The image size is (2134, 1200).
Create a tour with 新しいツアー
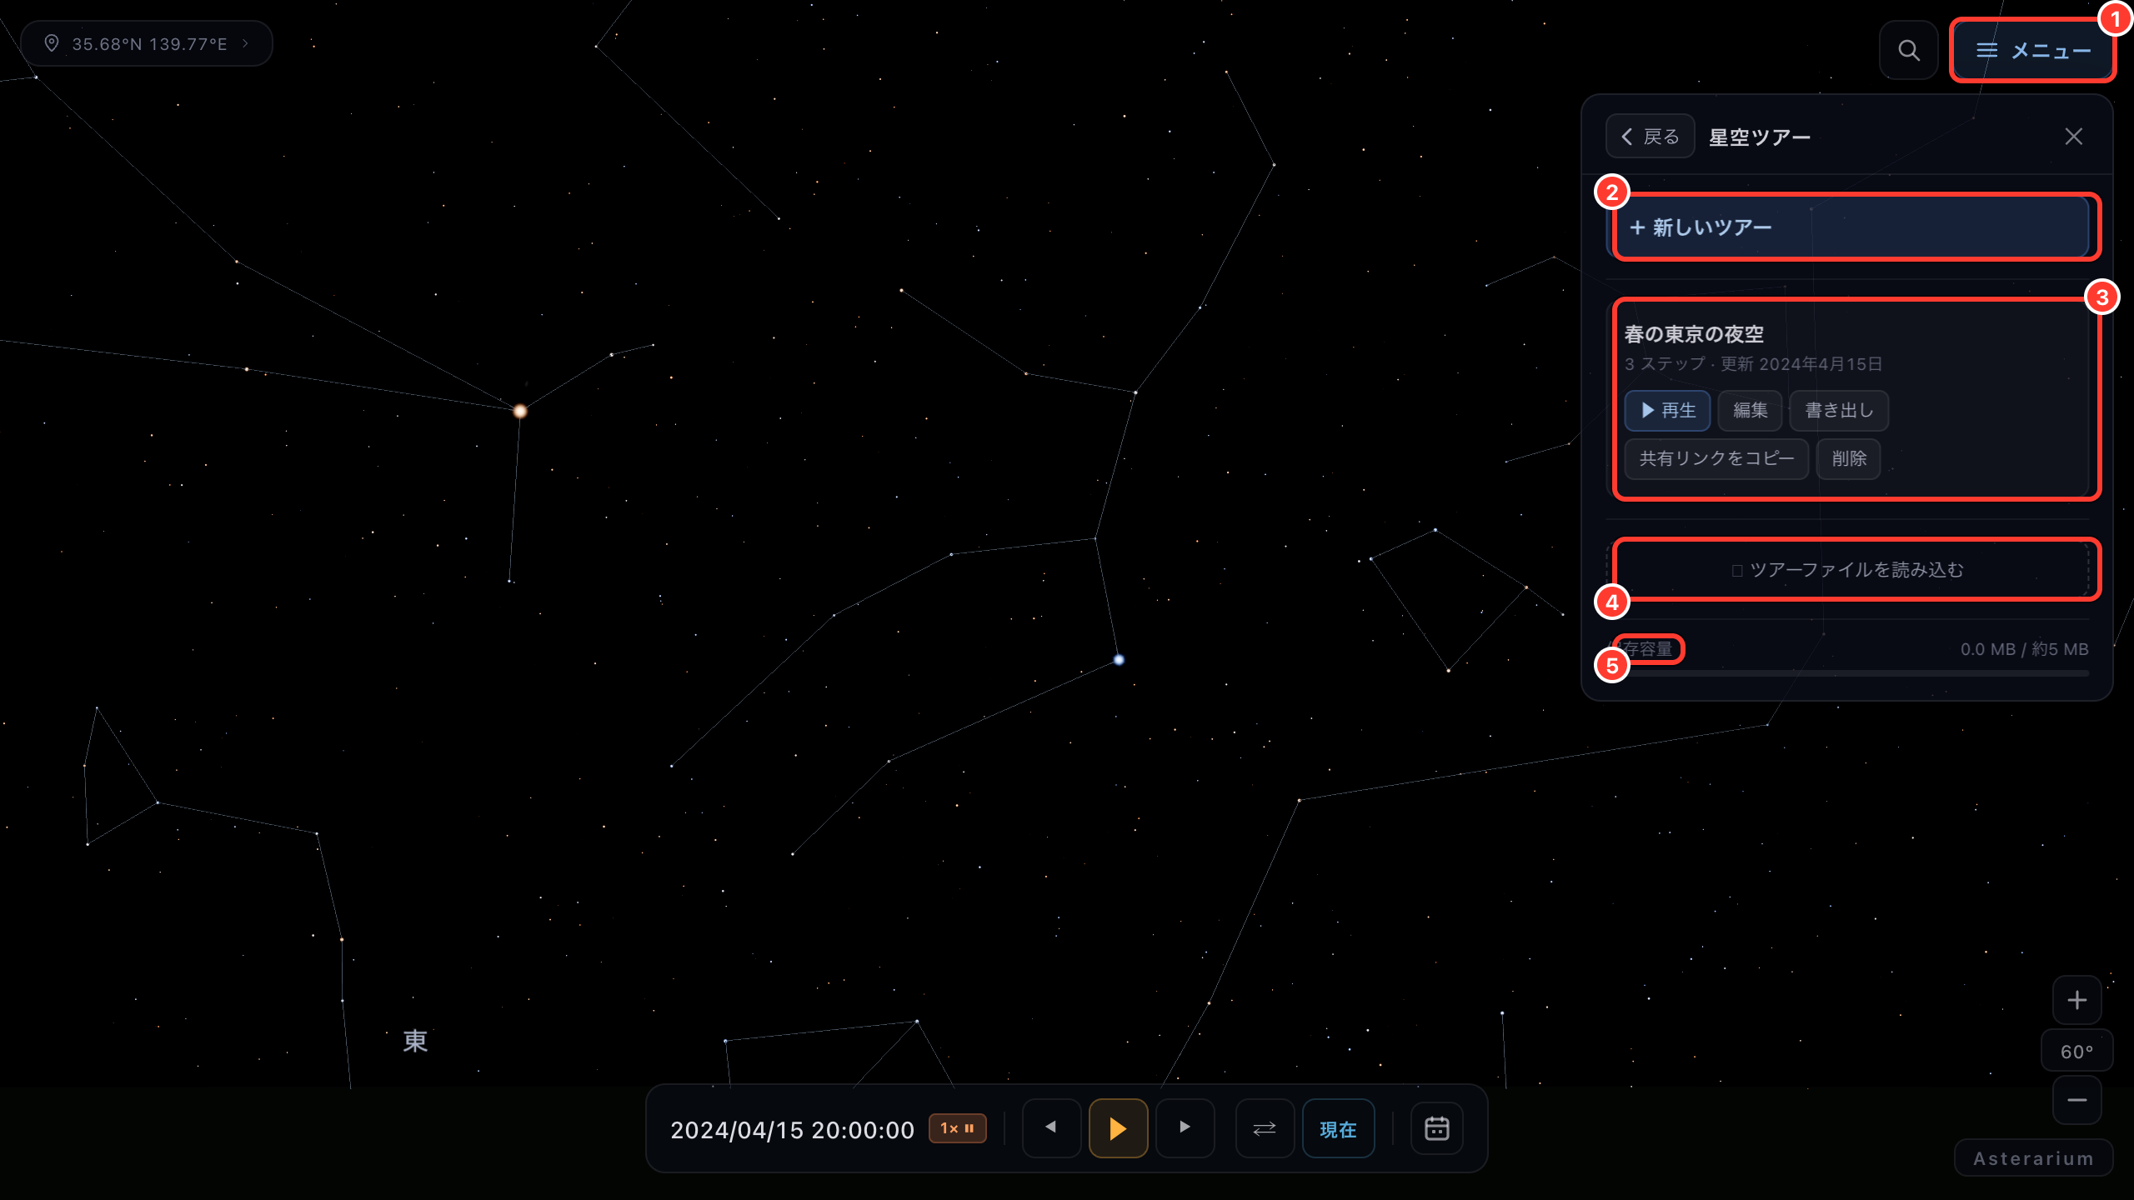(1847, 227)
